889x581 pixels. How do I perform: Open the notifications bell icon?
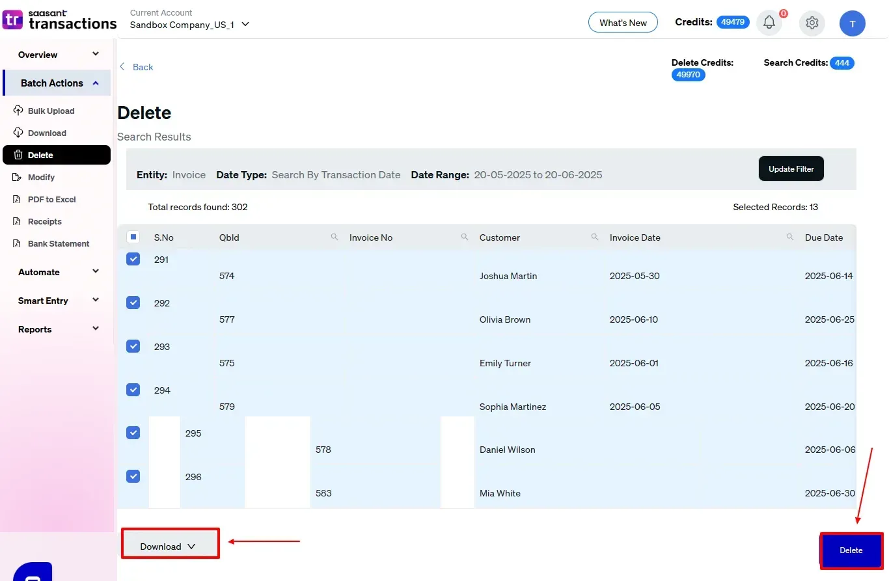(769, 23)
